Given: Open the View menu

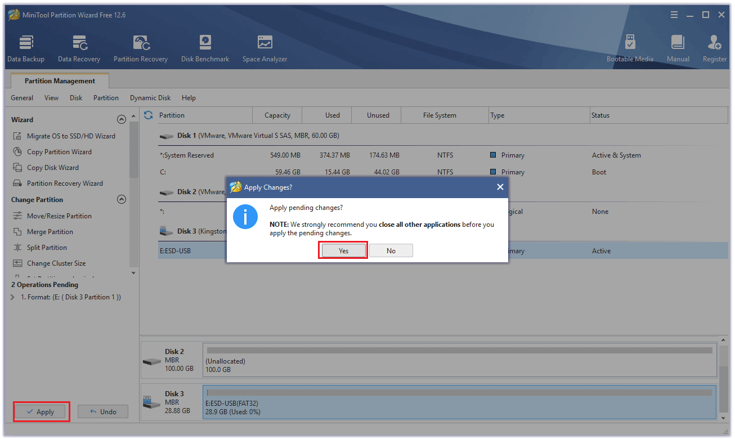Looking at the screenshot, I should [x=51, y=98].
